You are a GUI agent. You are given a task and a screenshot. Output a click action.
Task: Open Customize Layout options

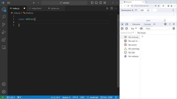click(105, 3)
